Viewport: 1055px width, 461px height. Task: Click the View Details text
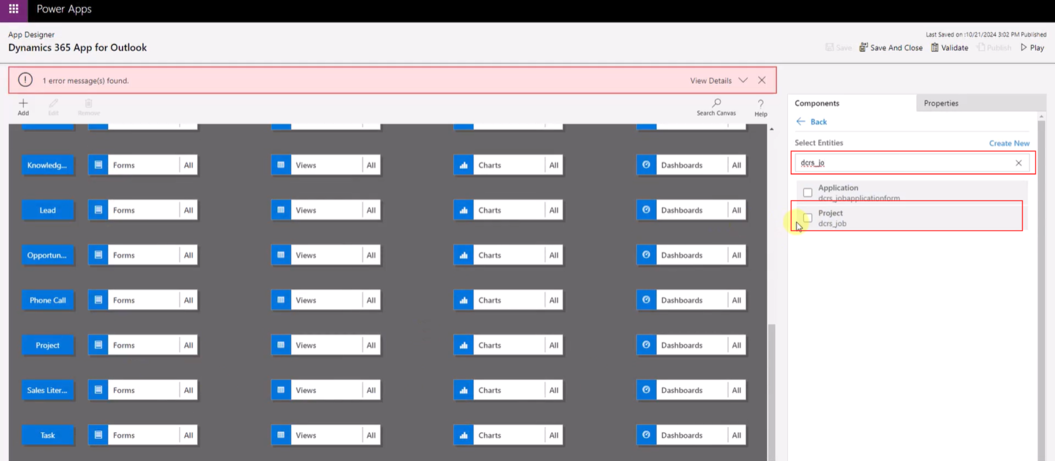tap(710, 81)
